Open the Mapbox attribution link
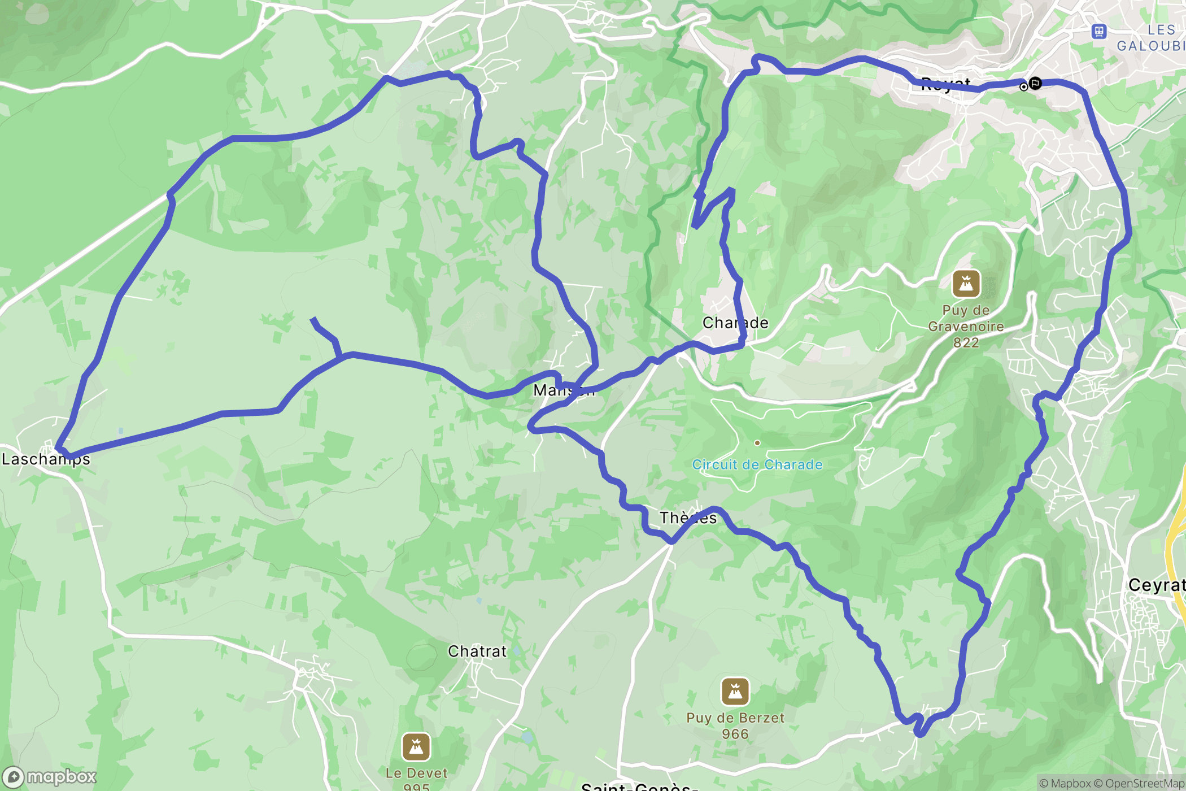 [x=1065, y=783]
